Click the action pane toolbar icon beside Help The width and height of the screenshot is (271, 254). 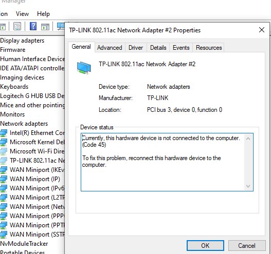click(45, 27)
